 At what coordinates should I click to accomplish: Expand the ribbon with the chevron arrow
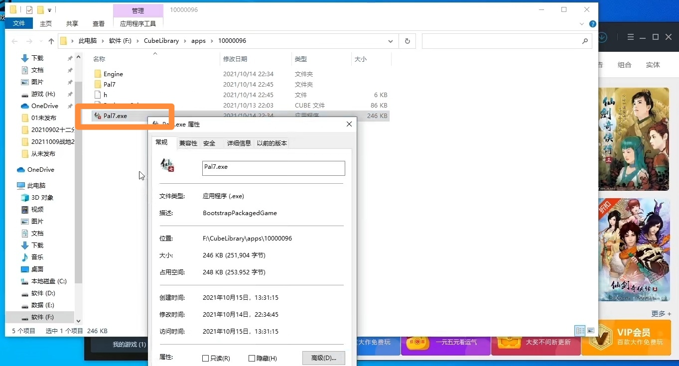click(x=582, y=23)
